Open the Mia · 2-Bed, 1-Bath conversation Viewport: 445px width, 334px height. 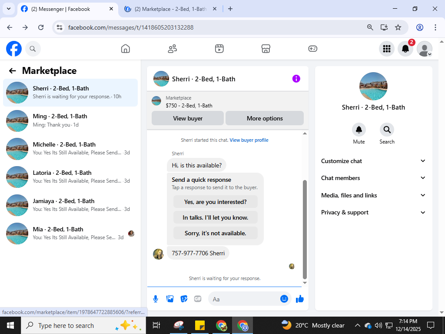point(70,234)
